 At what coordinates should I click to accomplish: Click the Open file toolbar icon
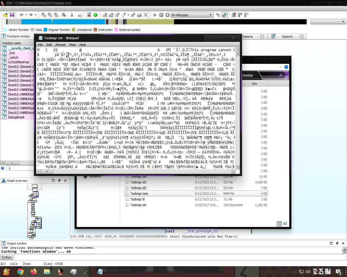click(x=5, y=15)
